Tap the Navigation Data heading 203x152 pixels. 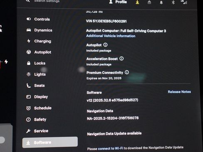100,111
